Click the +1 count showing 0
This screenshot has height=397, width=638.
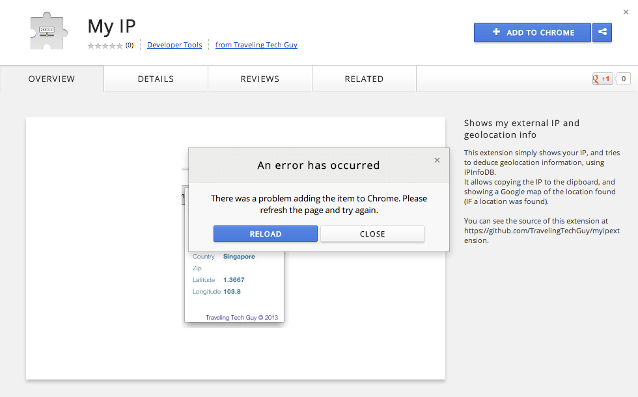click(x=623, y=79)
